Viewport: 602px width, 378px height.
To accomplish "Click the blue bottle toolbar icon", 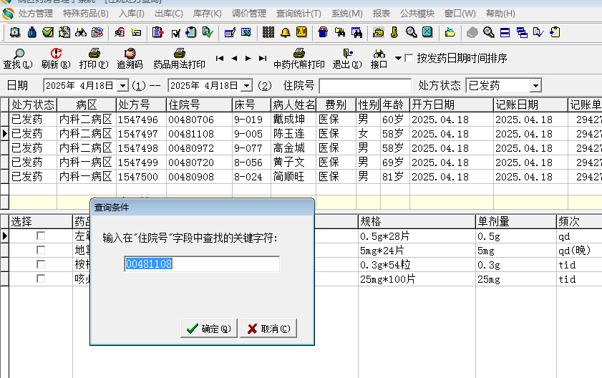I will coord(32,32).
